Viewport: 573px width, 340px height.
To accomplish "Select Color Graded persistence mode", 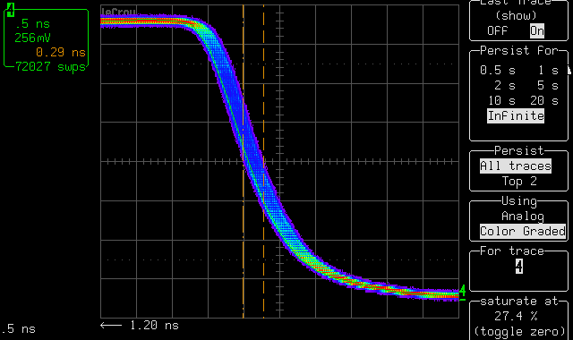I will tap(523, 232).
